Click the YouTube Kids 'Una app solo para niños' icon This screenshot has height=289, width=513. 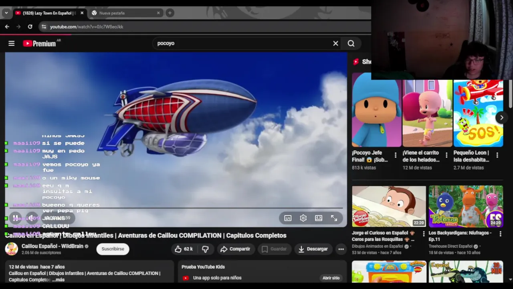[x=186, y=278]
